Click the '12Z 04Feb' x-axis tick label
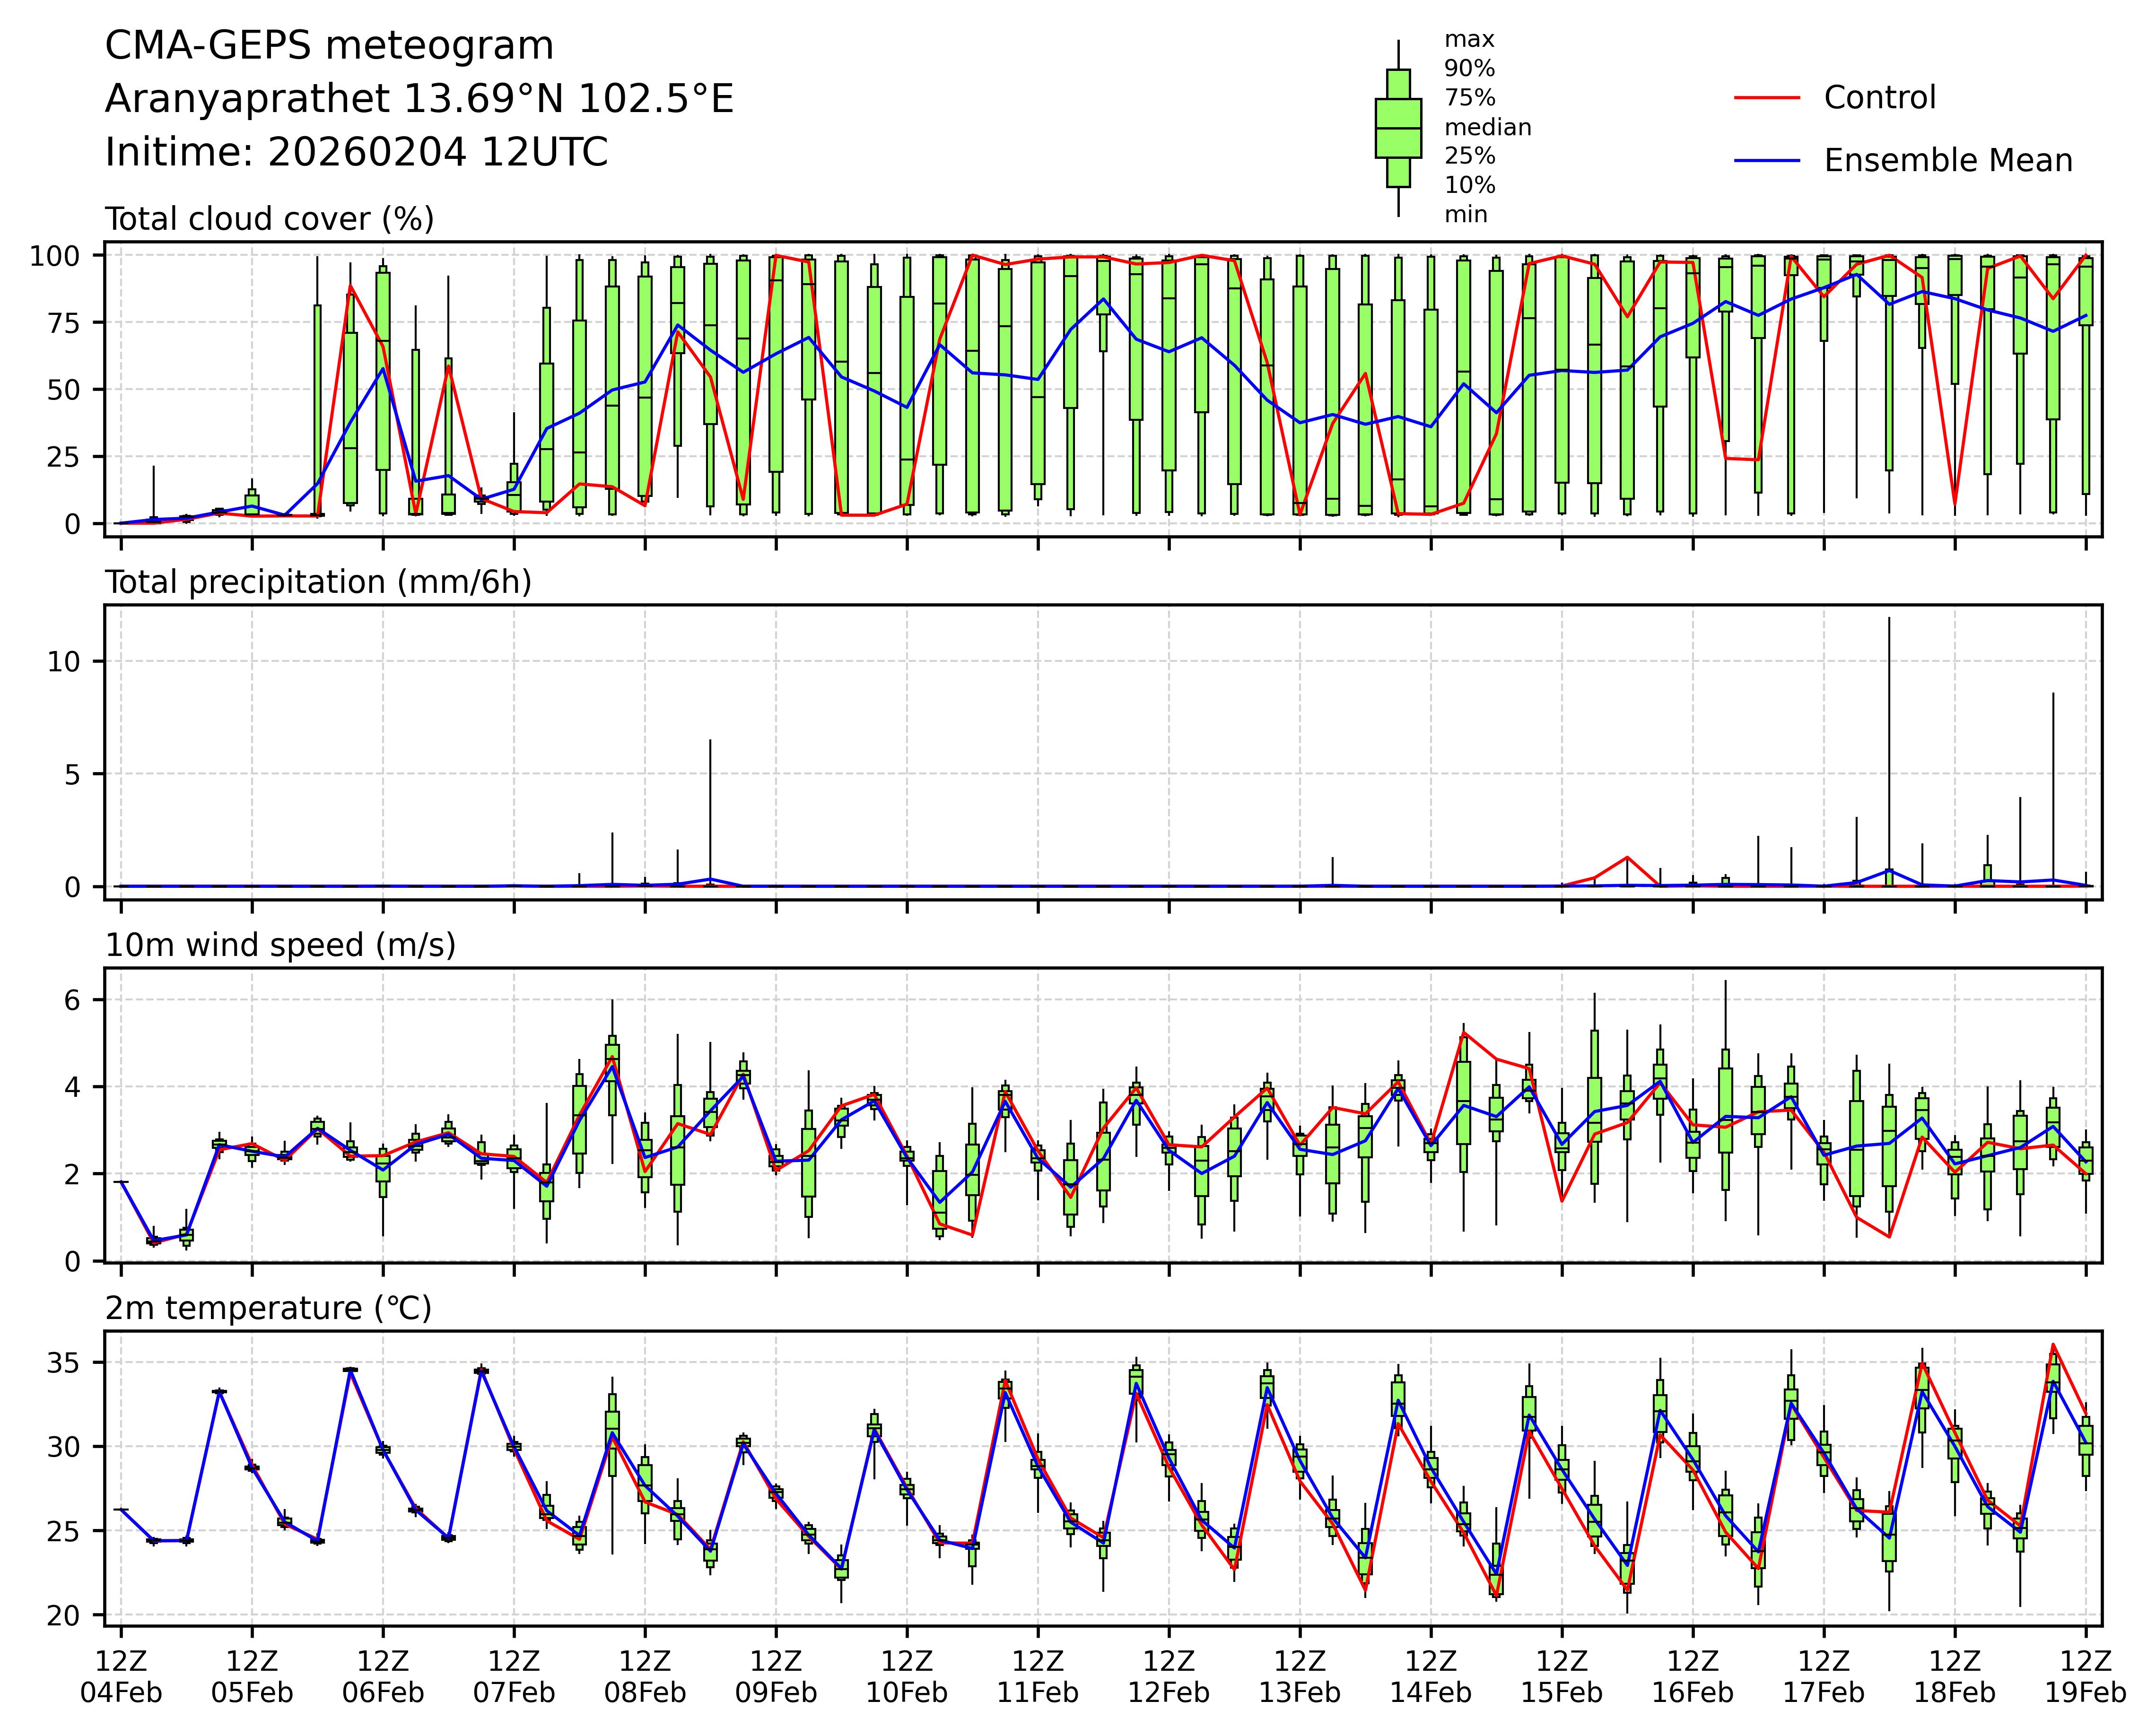The width and height of the screenshot is (2156, 1736). pyautogui.click(x=121, y=1677)
